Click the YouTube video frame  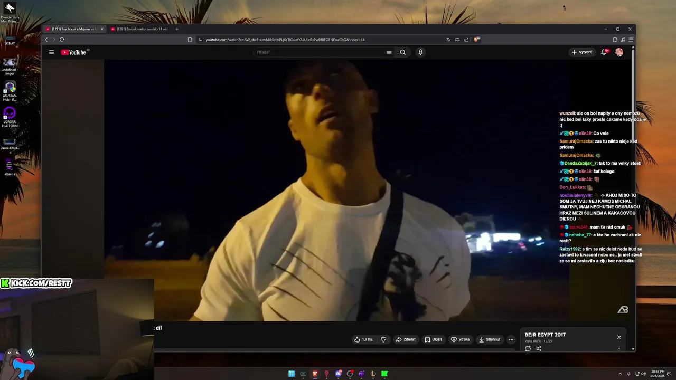click(337, 190)
